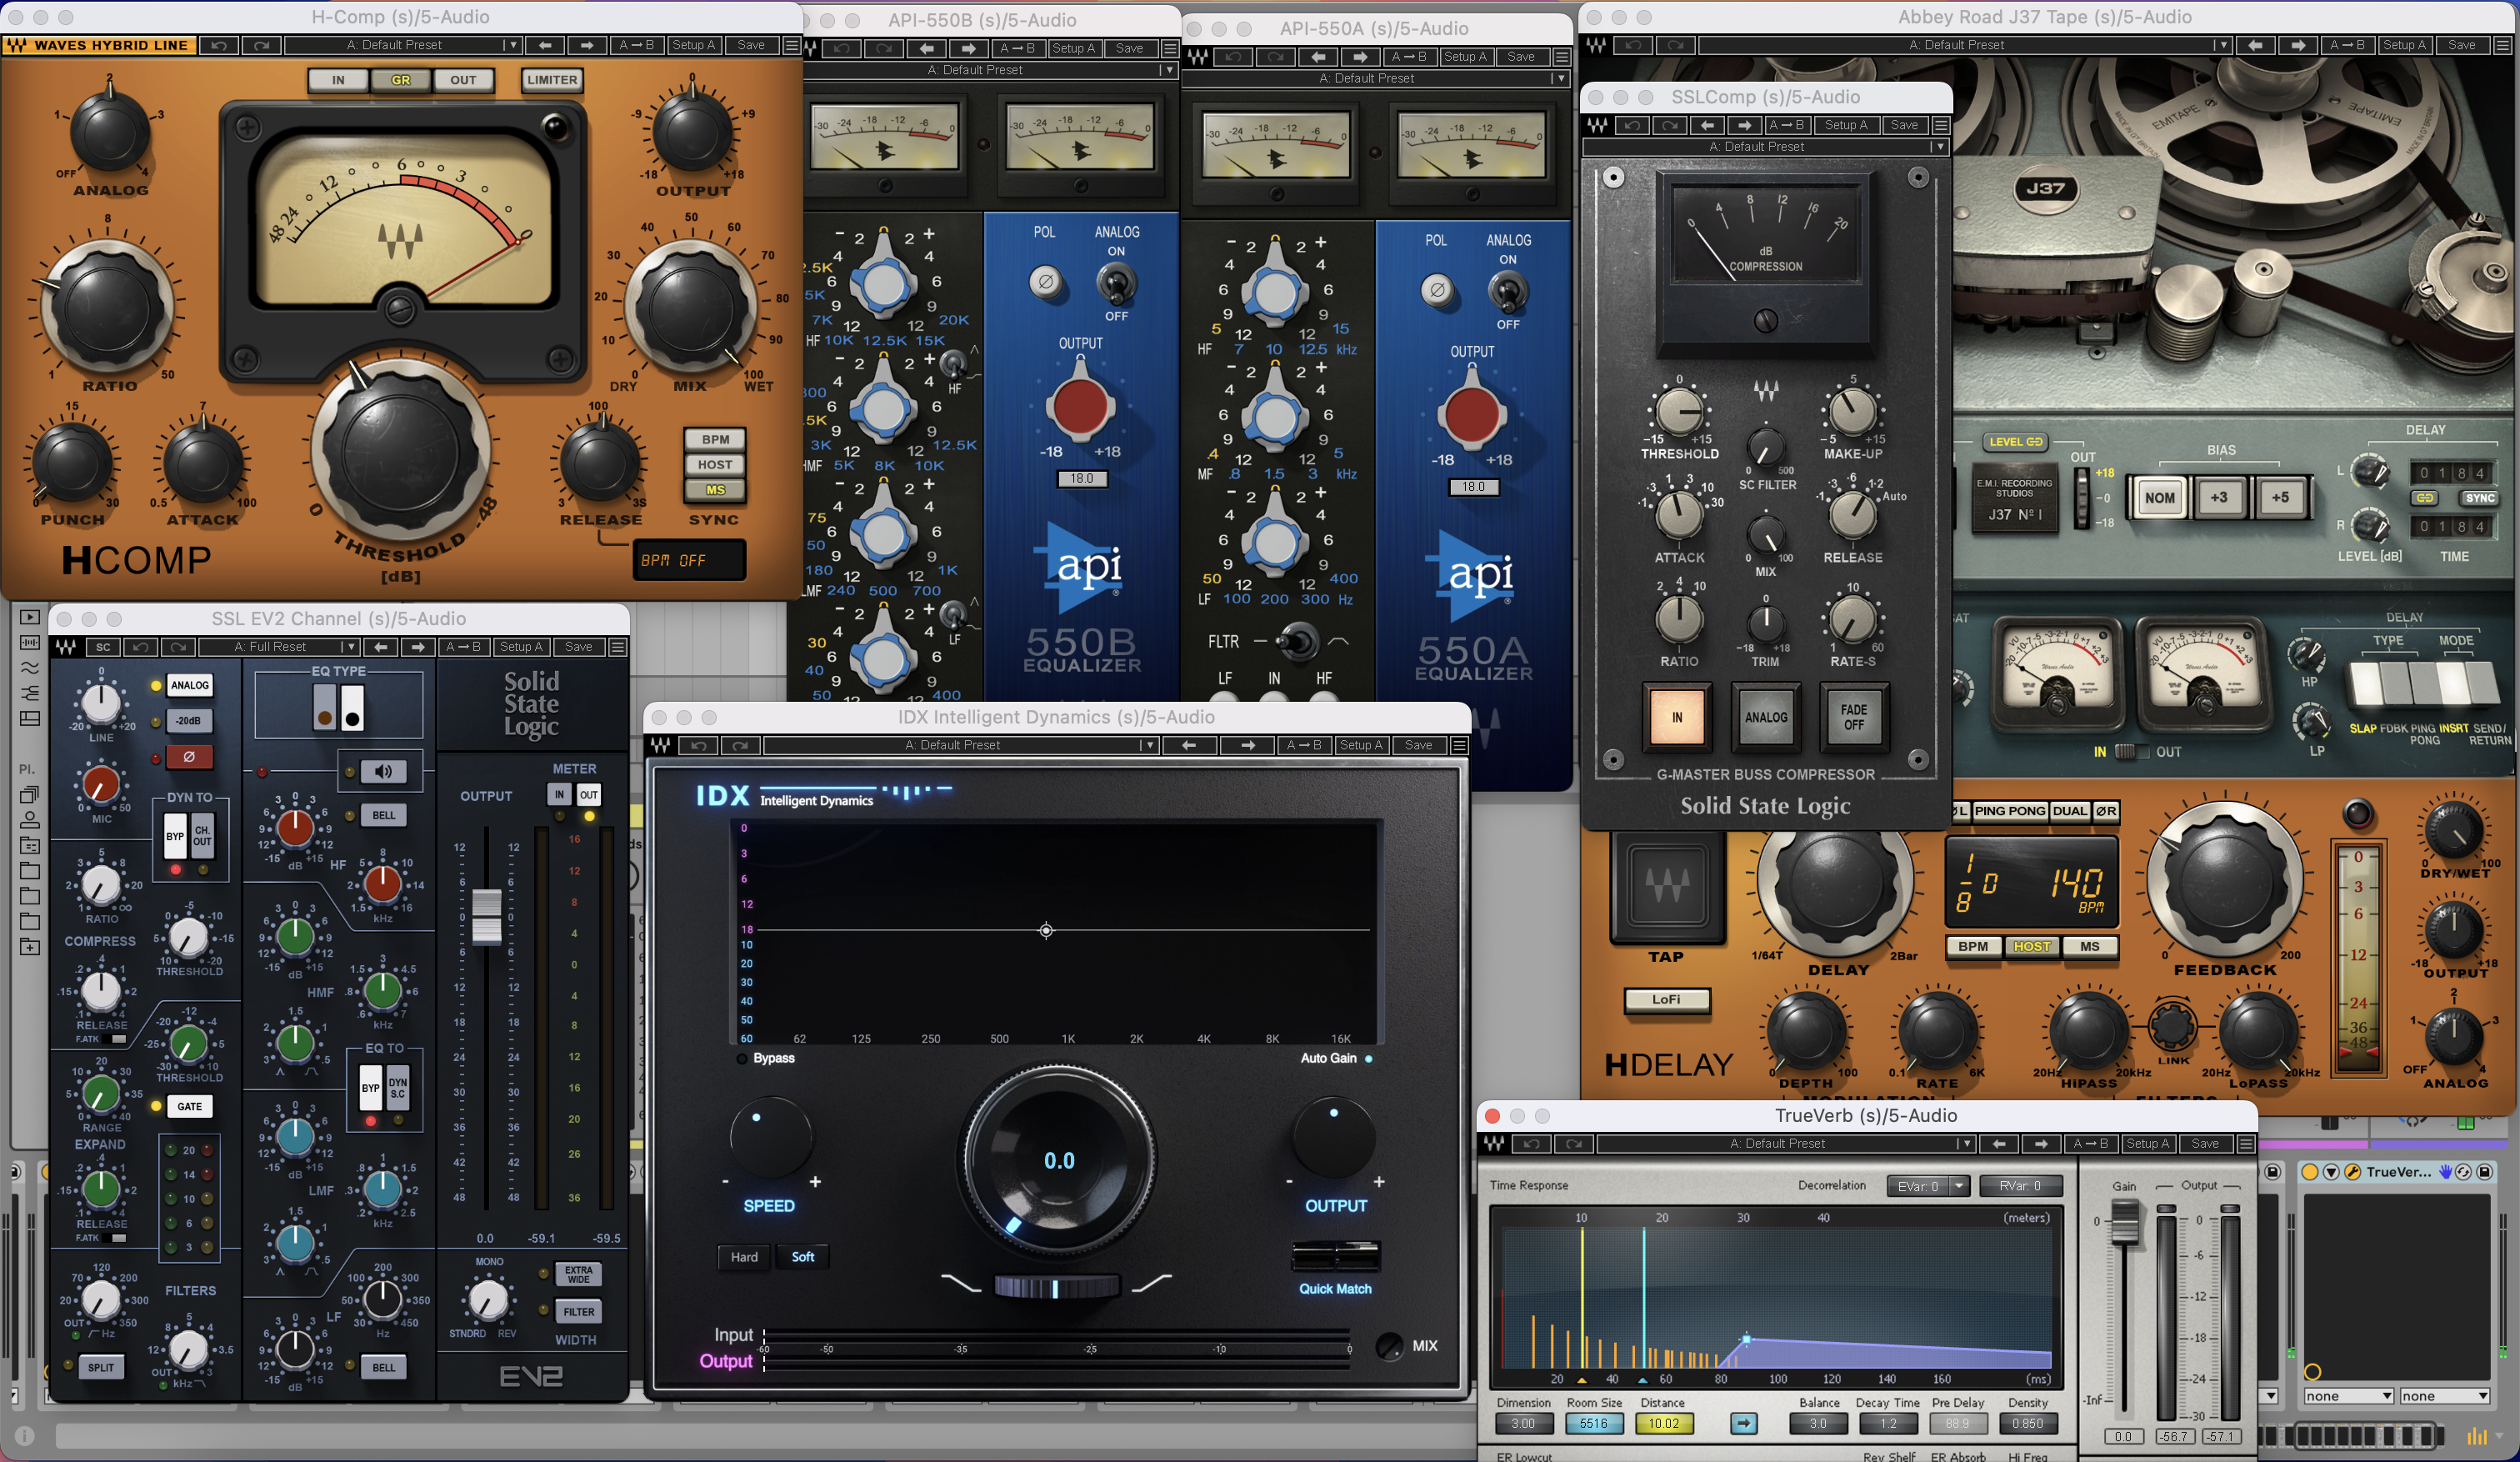Open TrueVerb EVar 0 dropdown
Image resolution: width=2520 pixels, height=1462 pixels.
click(1929, 1186)
